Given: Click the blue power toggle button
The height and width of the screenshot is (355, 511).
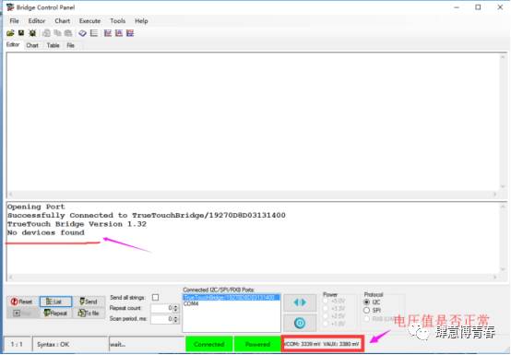Looking at the screenshot, I should [300, 323].
